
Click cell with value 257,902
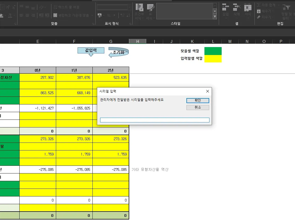pyautogui.click(x=38, y=77)
